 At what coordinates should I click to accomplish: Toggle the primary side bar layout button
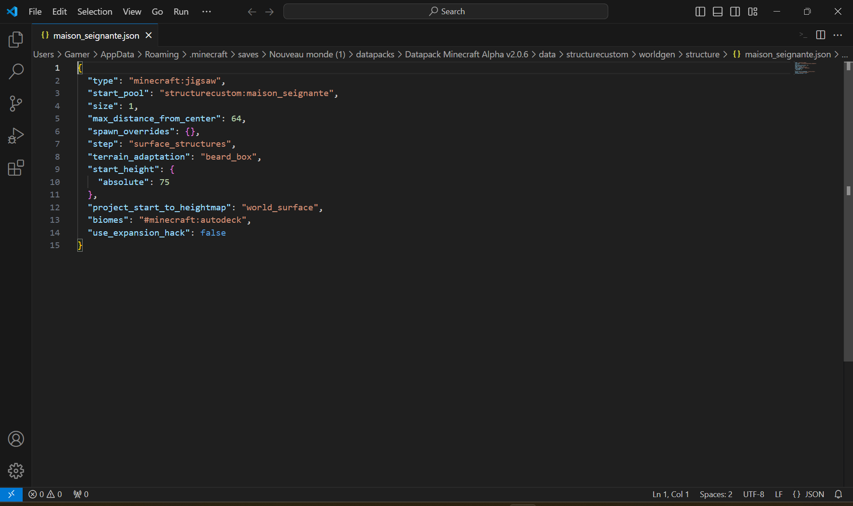tap(700, 12)
